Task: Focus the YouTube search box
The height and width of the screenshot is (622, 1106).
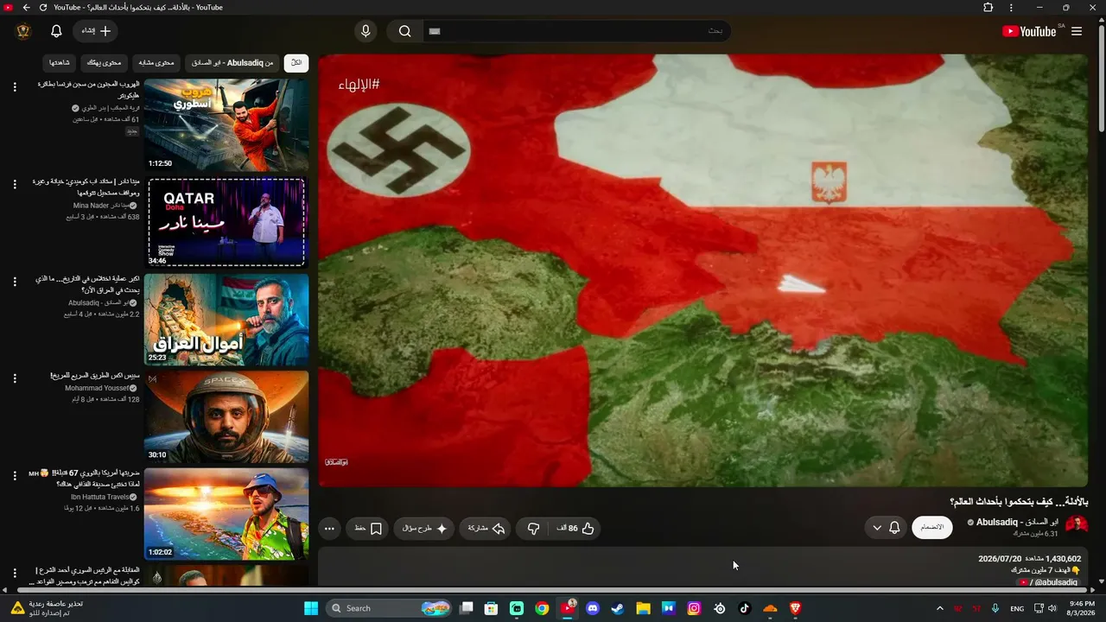Action: coord(576,31)
